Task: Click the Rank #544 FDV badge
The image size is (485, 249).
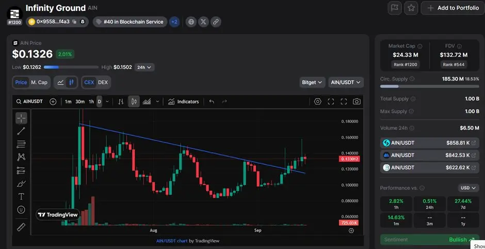Action: point(454,65)
